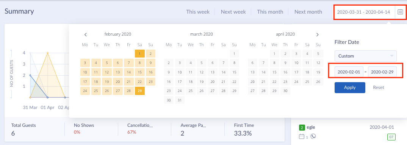Click the NO OF GUESTS axis label
This screenshot has width=407, height=145.
[12, 74]
